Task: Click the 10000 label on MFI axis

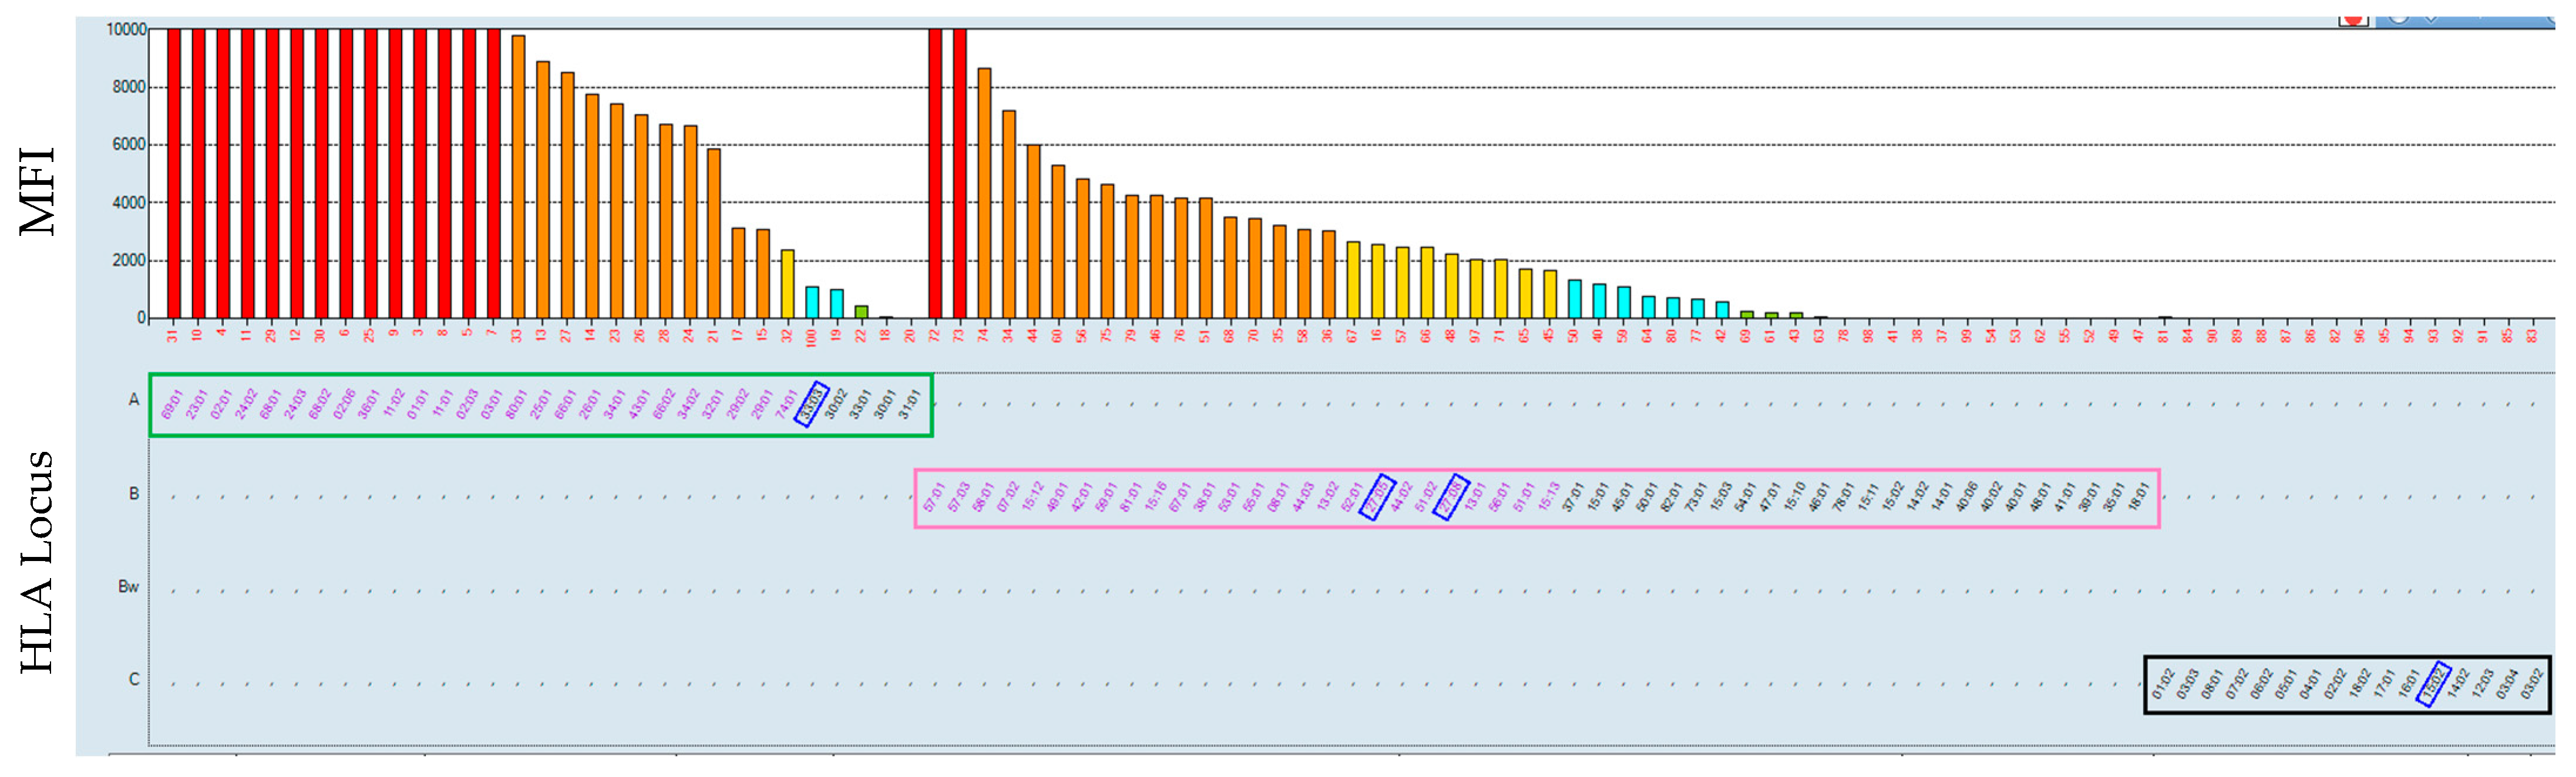Action: point(126,30)
